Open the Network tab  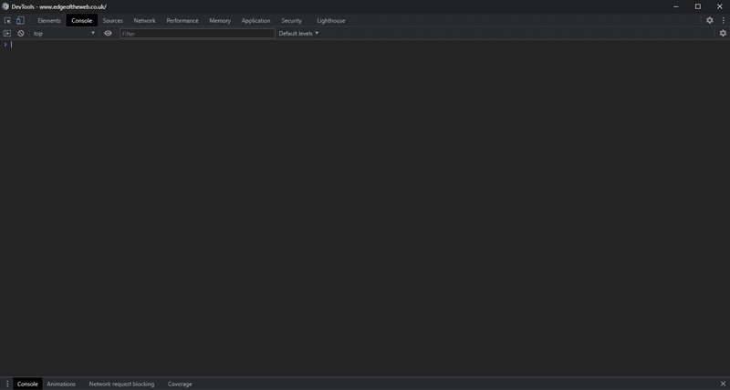(144, 20)
